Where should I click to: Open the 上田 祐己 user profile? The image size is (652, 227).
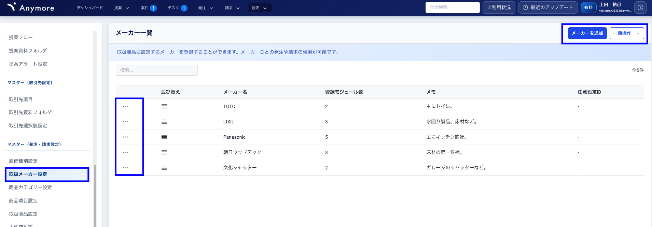[x=615, y=7]
